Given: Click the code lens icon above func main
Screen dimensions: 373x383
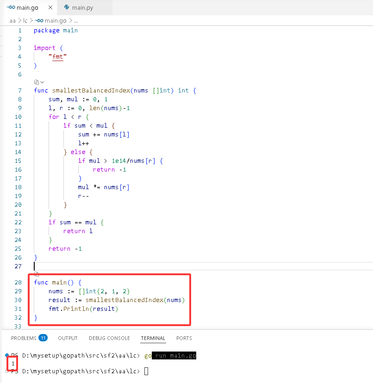Looking at the screenshot, I should coord(37,274).
